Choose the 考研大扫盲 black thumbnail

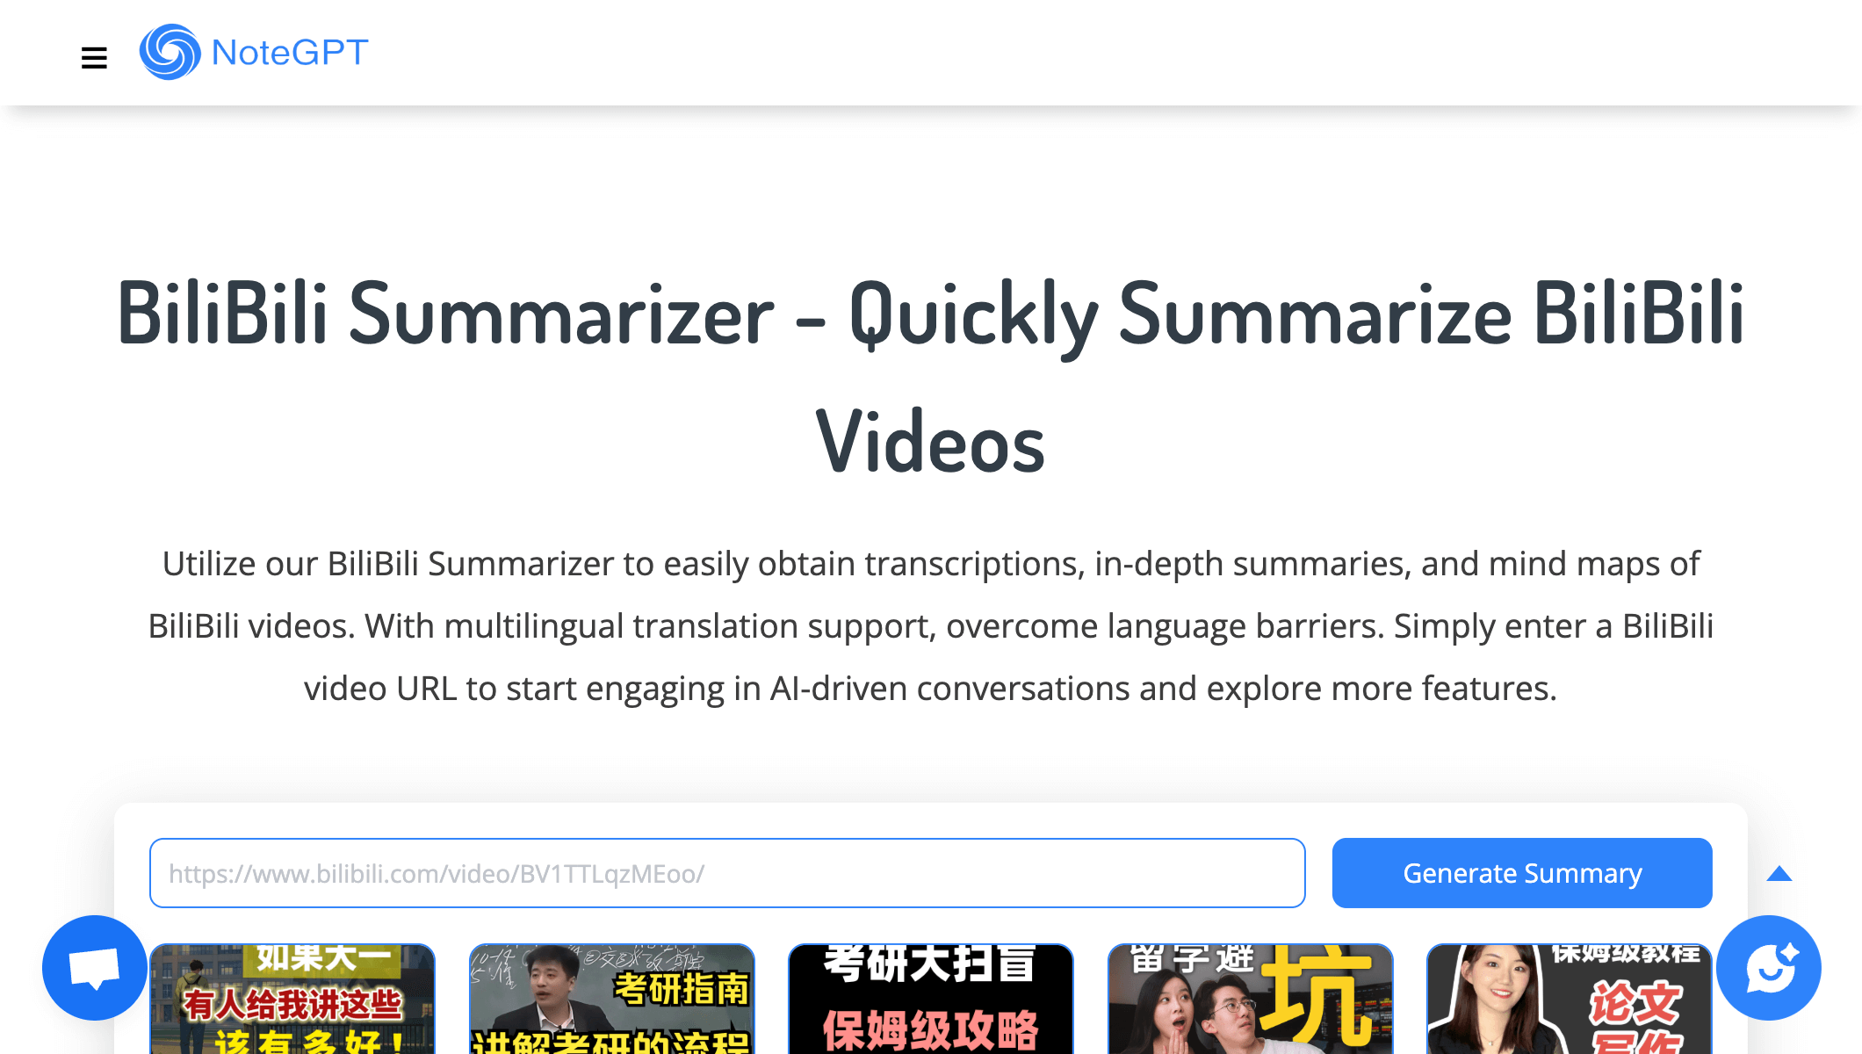931,999
